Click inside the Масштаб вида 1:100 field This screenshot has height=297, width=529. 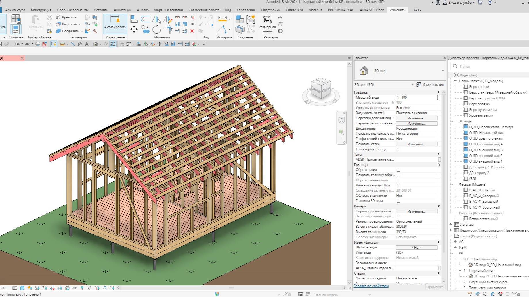pyautogui.click(x=416, y=97)
